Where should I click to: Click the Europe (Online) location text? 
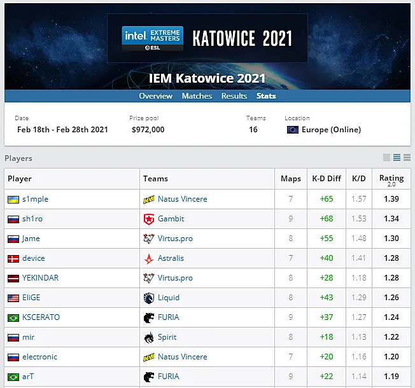[331, 130]
